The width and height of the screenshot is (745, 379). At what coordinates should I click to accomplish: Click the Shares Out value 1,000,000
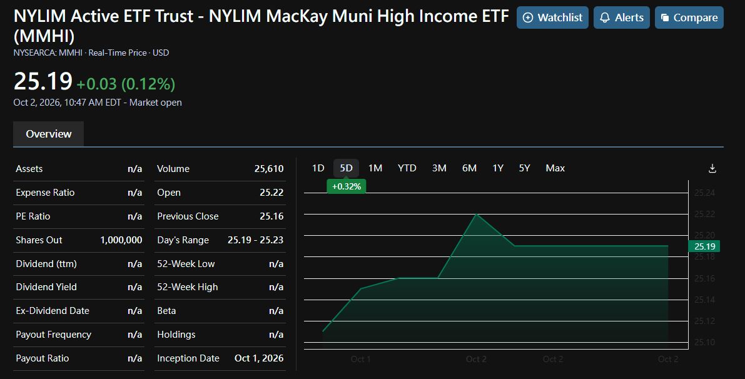pos(121,240)
